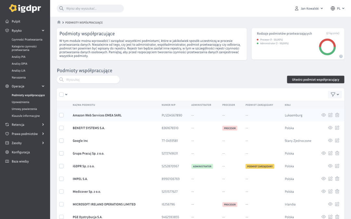
Task: Click PODMIOTY WSPÓŁPRACUJĄCE breadcrumb
Action: [84, 22]
